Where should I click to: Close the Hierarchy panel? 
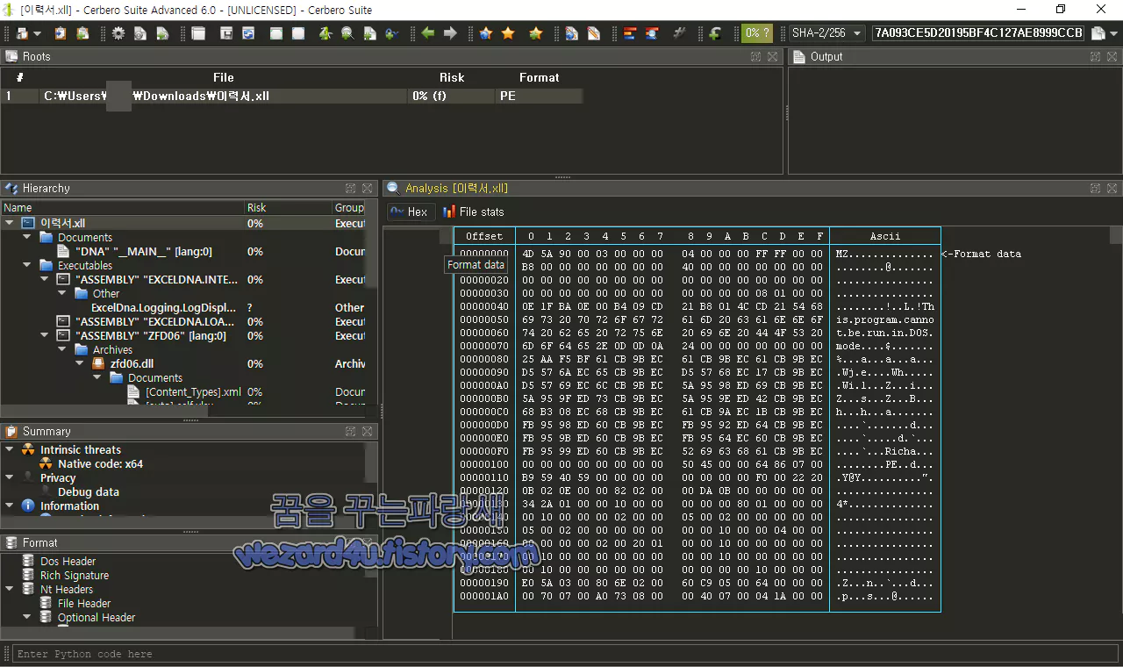tap(367, 188)
